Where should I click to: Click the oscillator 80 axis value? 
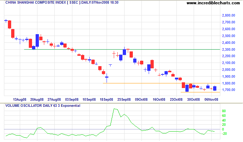pyautogui.click(x=224, y=111)
